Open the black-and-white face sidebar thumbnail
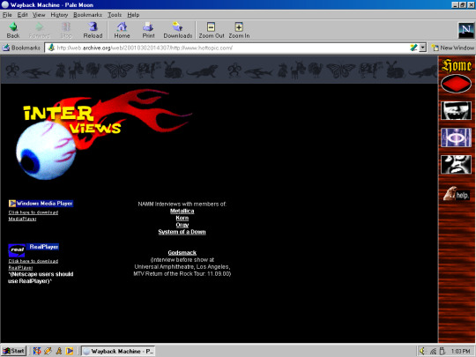Viewport: 476px width, 357px height. (x=456, y=165)
